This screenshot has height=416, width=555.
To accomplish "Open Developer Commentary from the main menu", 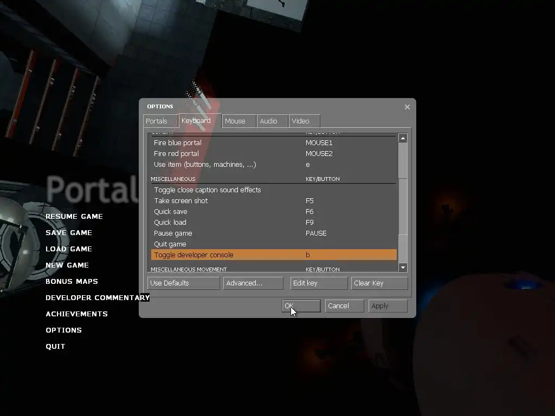I will tap(98, 298).
